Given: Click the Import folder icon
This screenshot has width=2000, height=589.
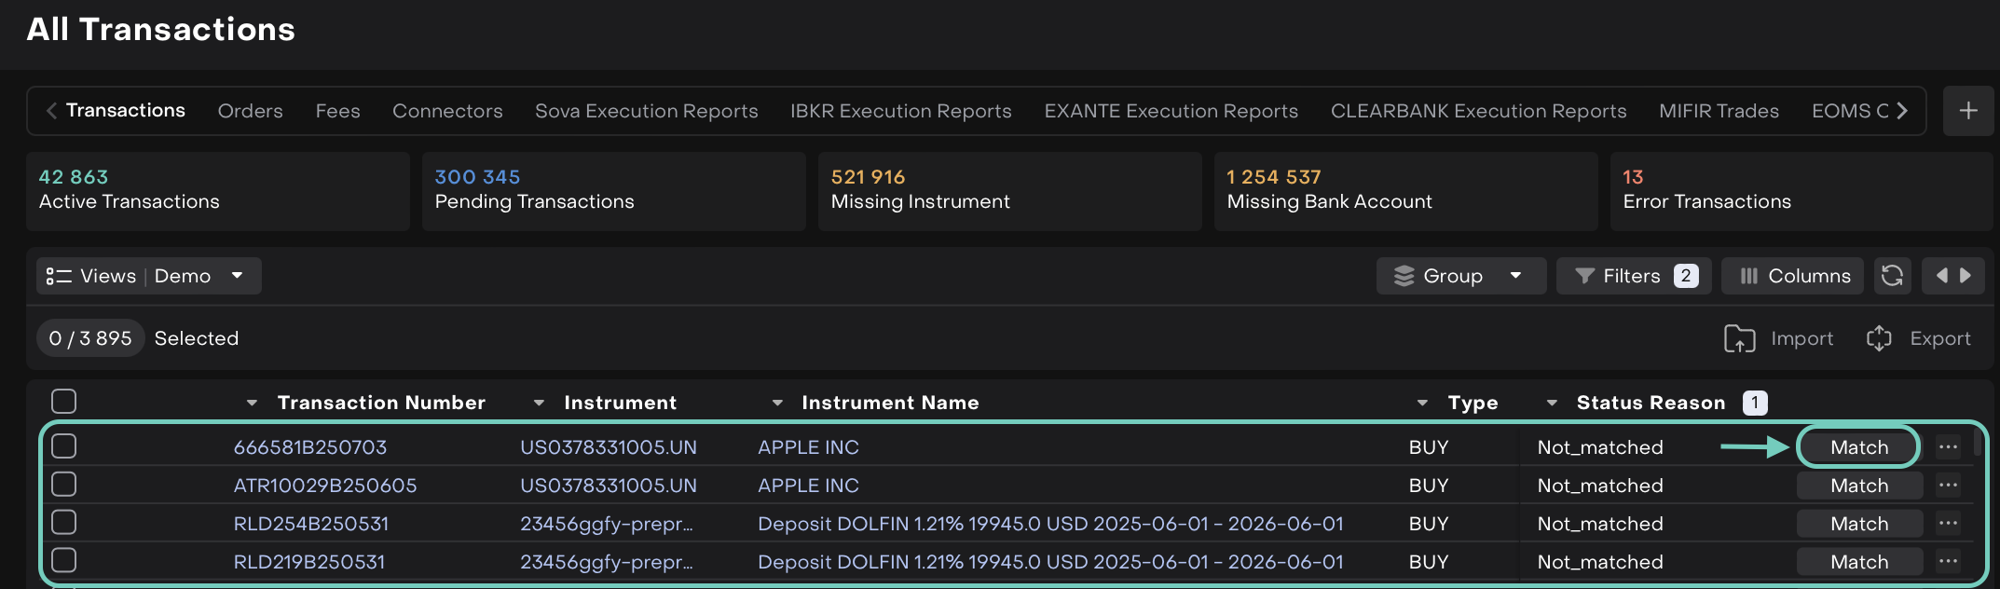Looking at the screenshot, I should [x=1739, y=338].
